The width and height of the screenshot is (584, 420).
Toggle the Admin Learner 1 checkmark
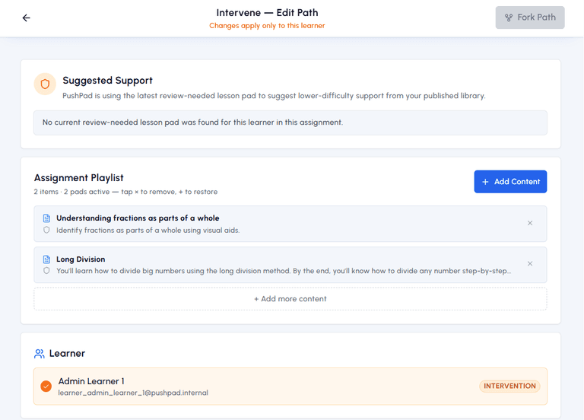pos(46,387)
